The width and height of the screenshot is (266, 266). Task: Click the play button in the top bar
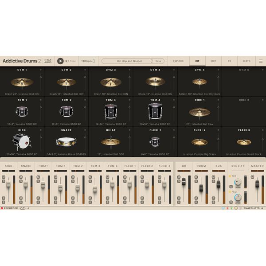click(60, 61)
